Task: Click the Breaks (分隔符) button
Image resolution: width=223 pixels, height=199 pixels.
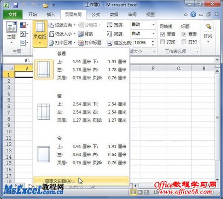Action: point(89,25)
